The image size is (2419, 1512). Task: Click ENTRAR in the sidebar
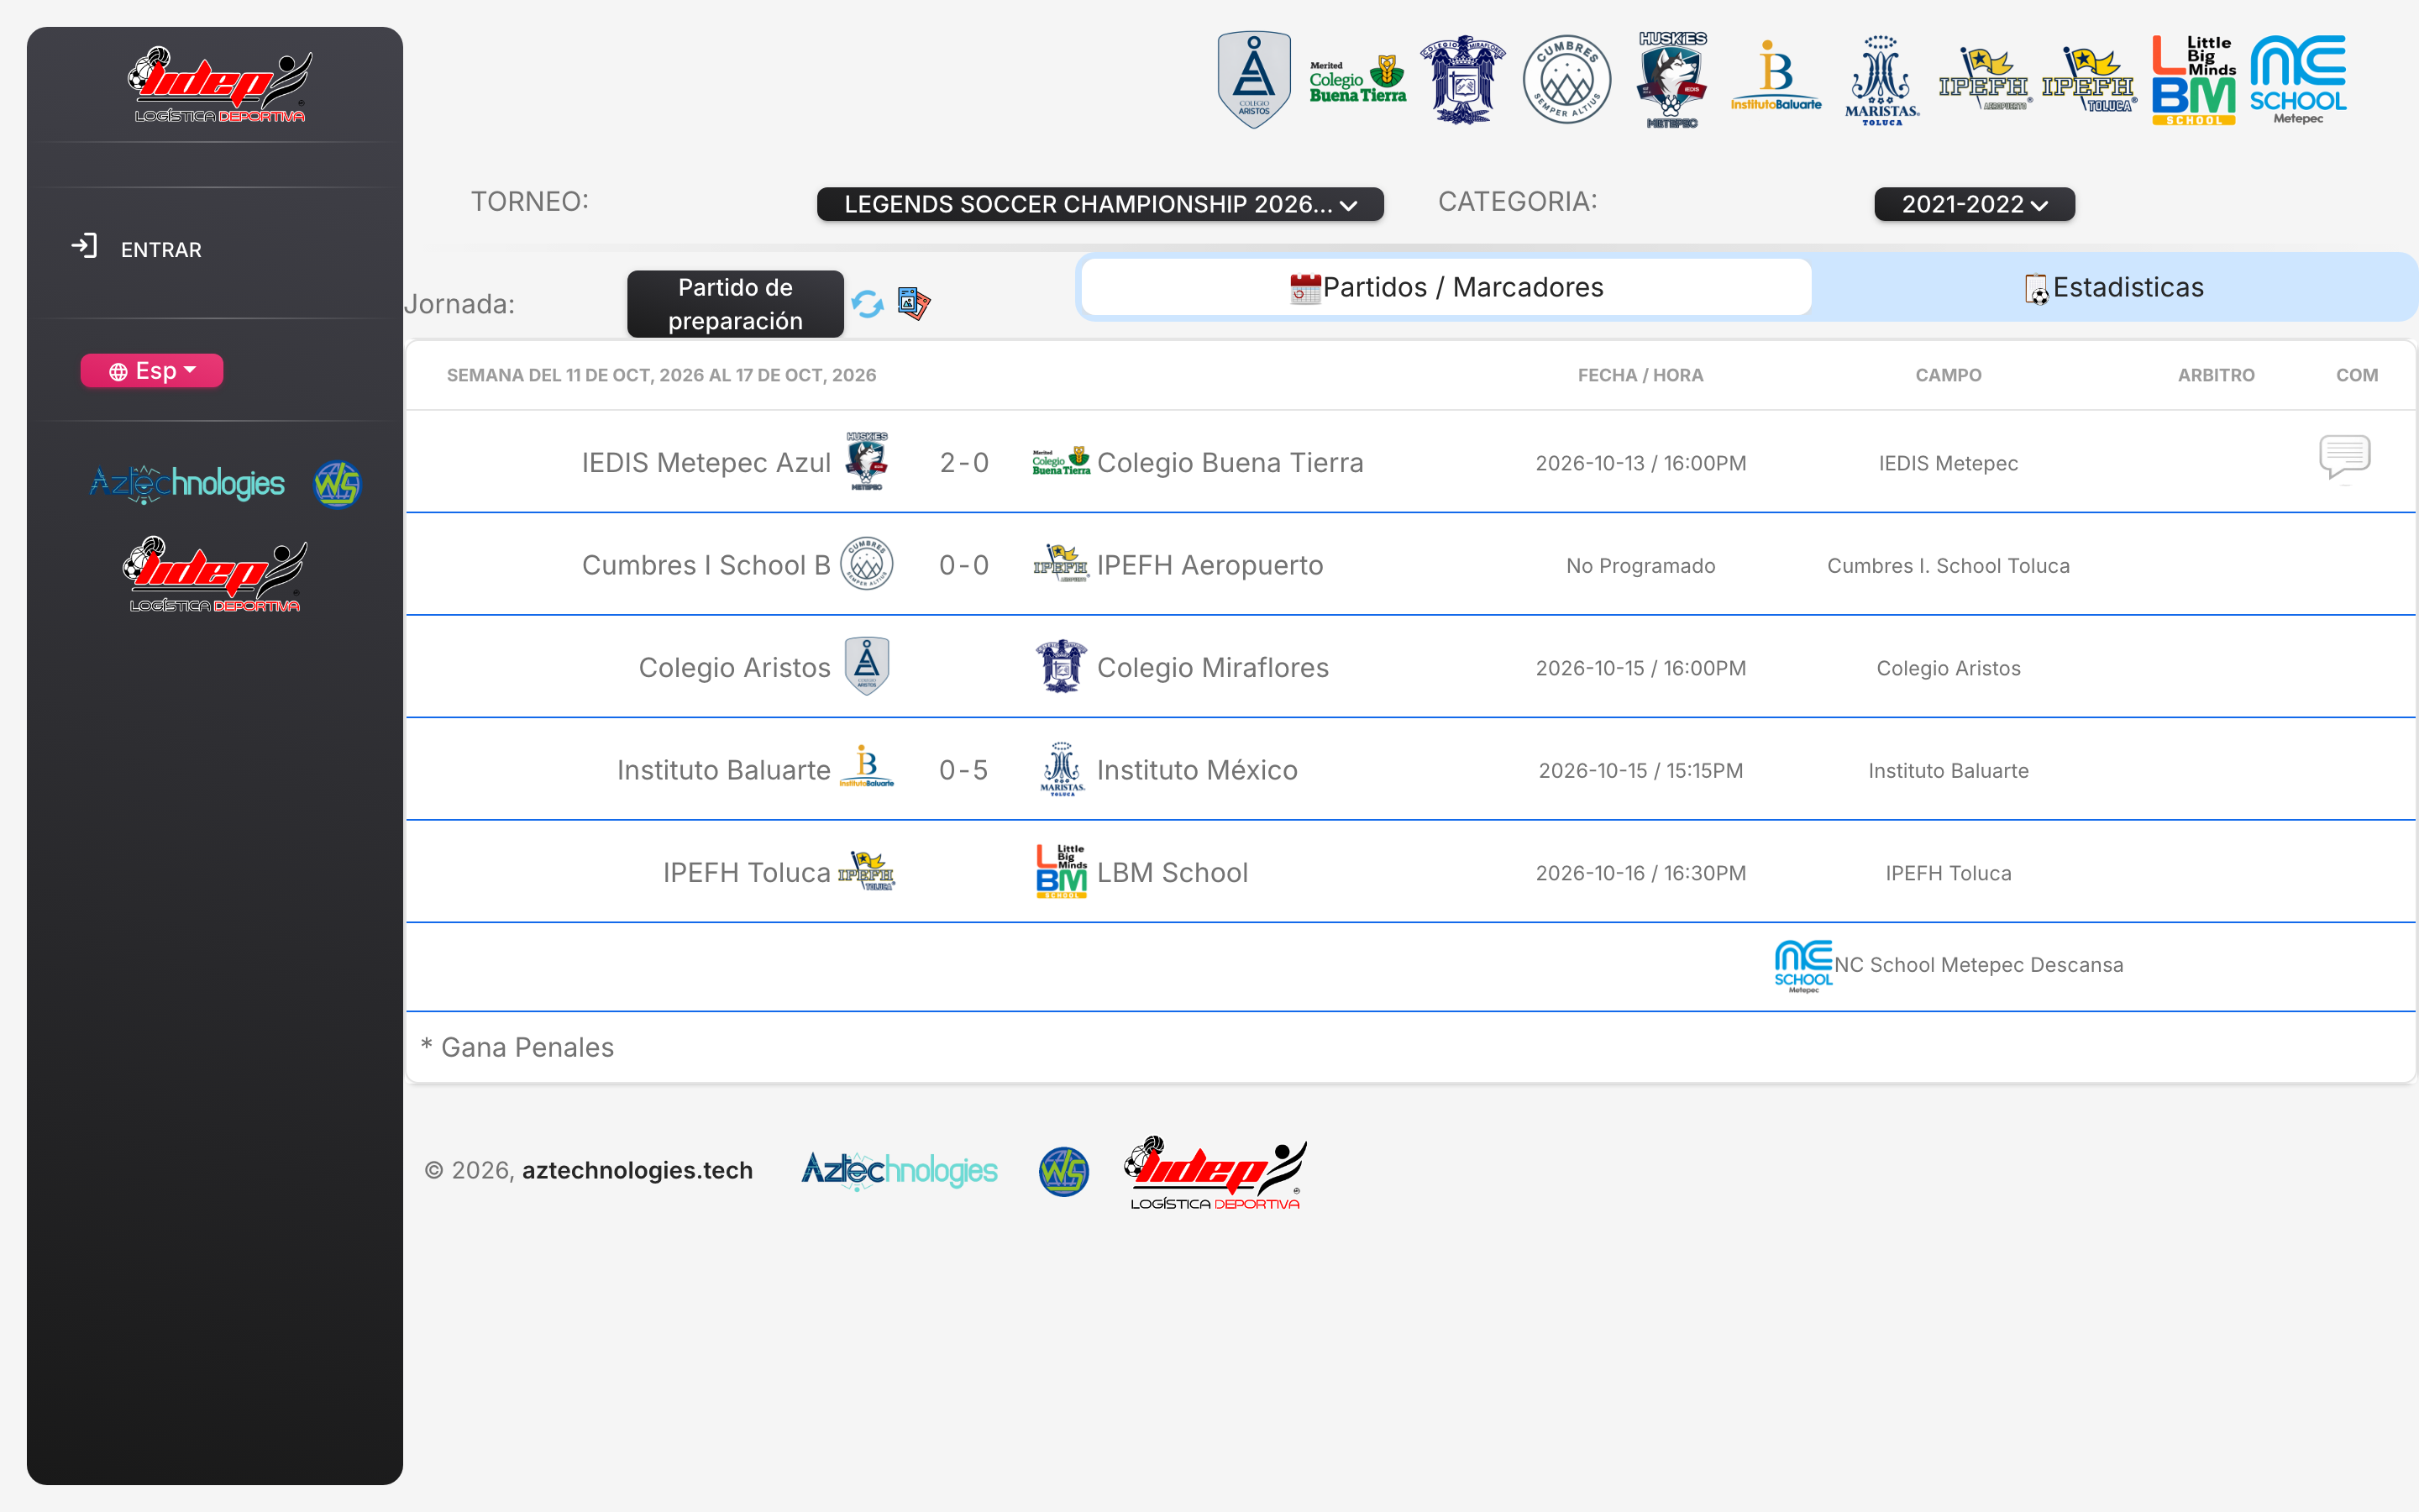pyautogui.click(x=161, y=249)
